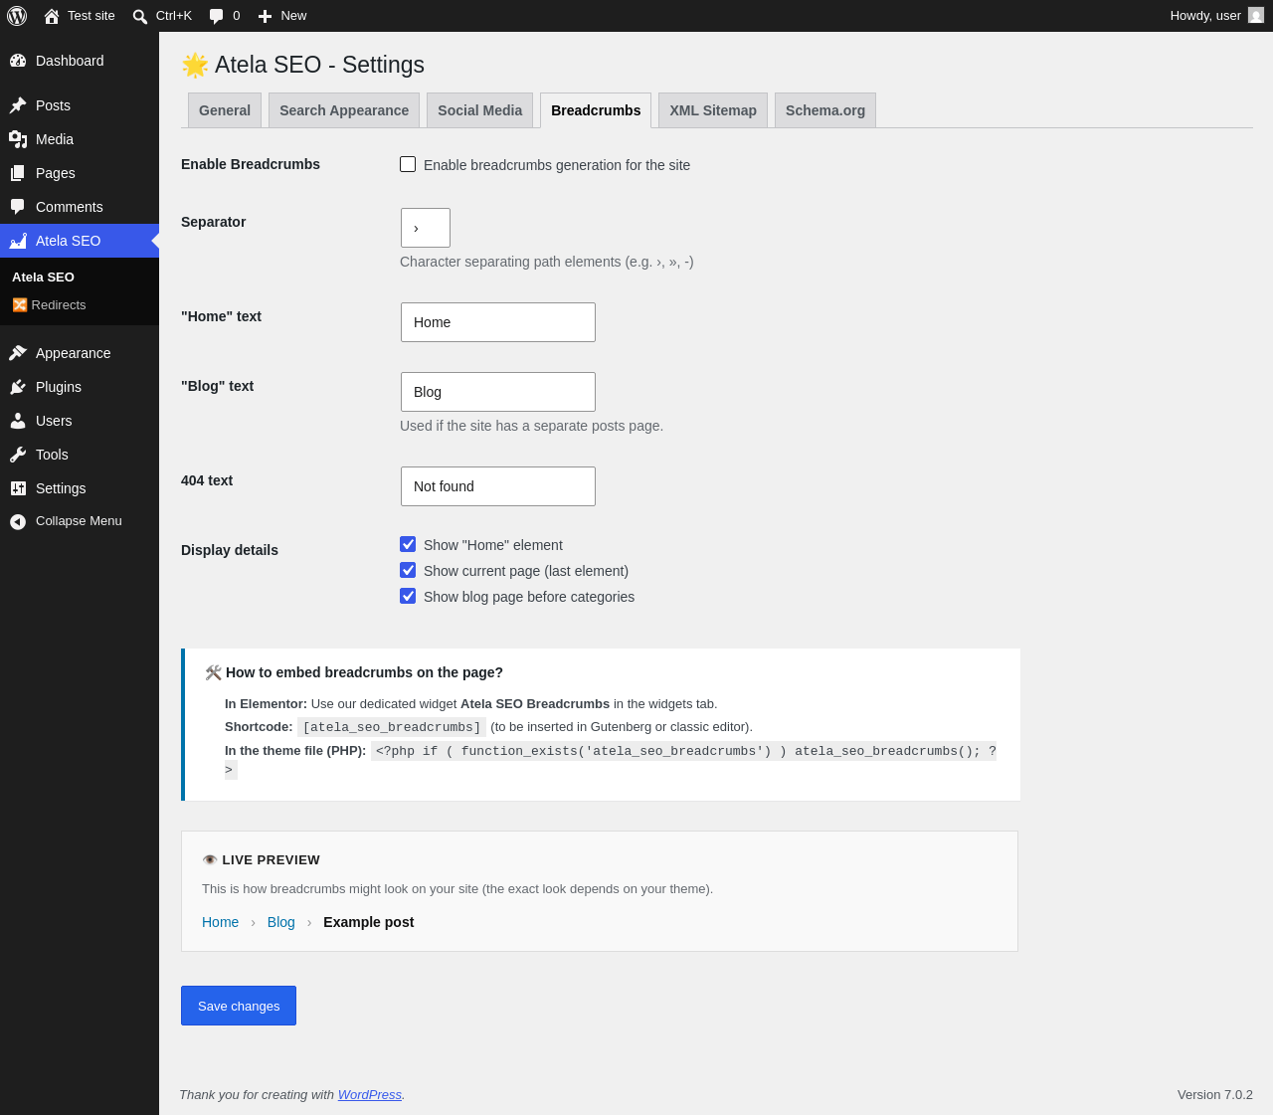Click the Enable Breadcrumbs label
This screenshot has width=1273, height=1115.
(x=251, y=164)
